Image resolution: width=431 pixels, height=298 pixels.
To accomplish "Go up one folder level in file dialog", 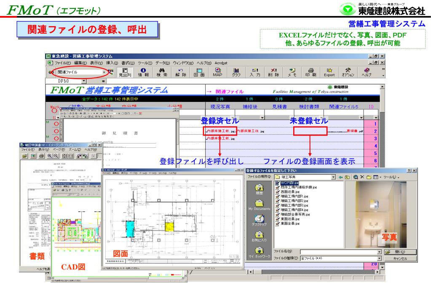I will pyautogui.click(x=347, y=177).
